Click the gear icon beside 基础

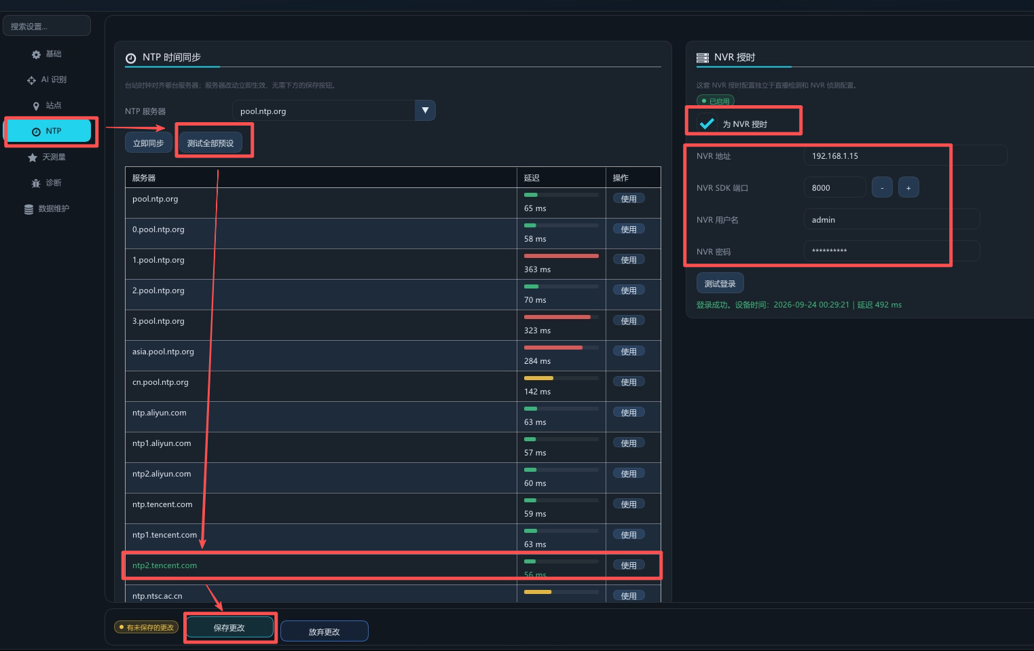[x=36, y=54]
